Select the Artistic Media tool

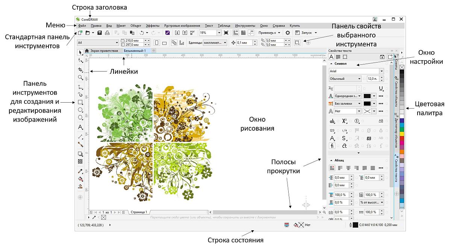pos(80,94)
